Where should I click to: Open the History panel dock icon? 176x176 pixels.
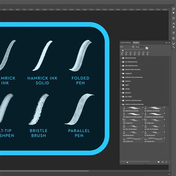(173, 9)
